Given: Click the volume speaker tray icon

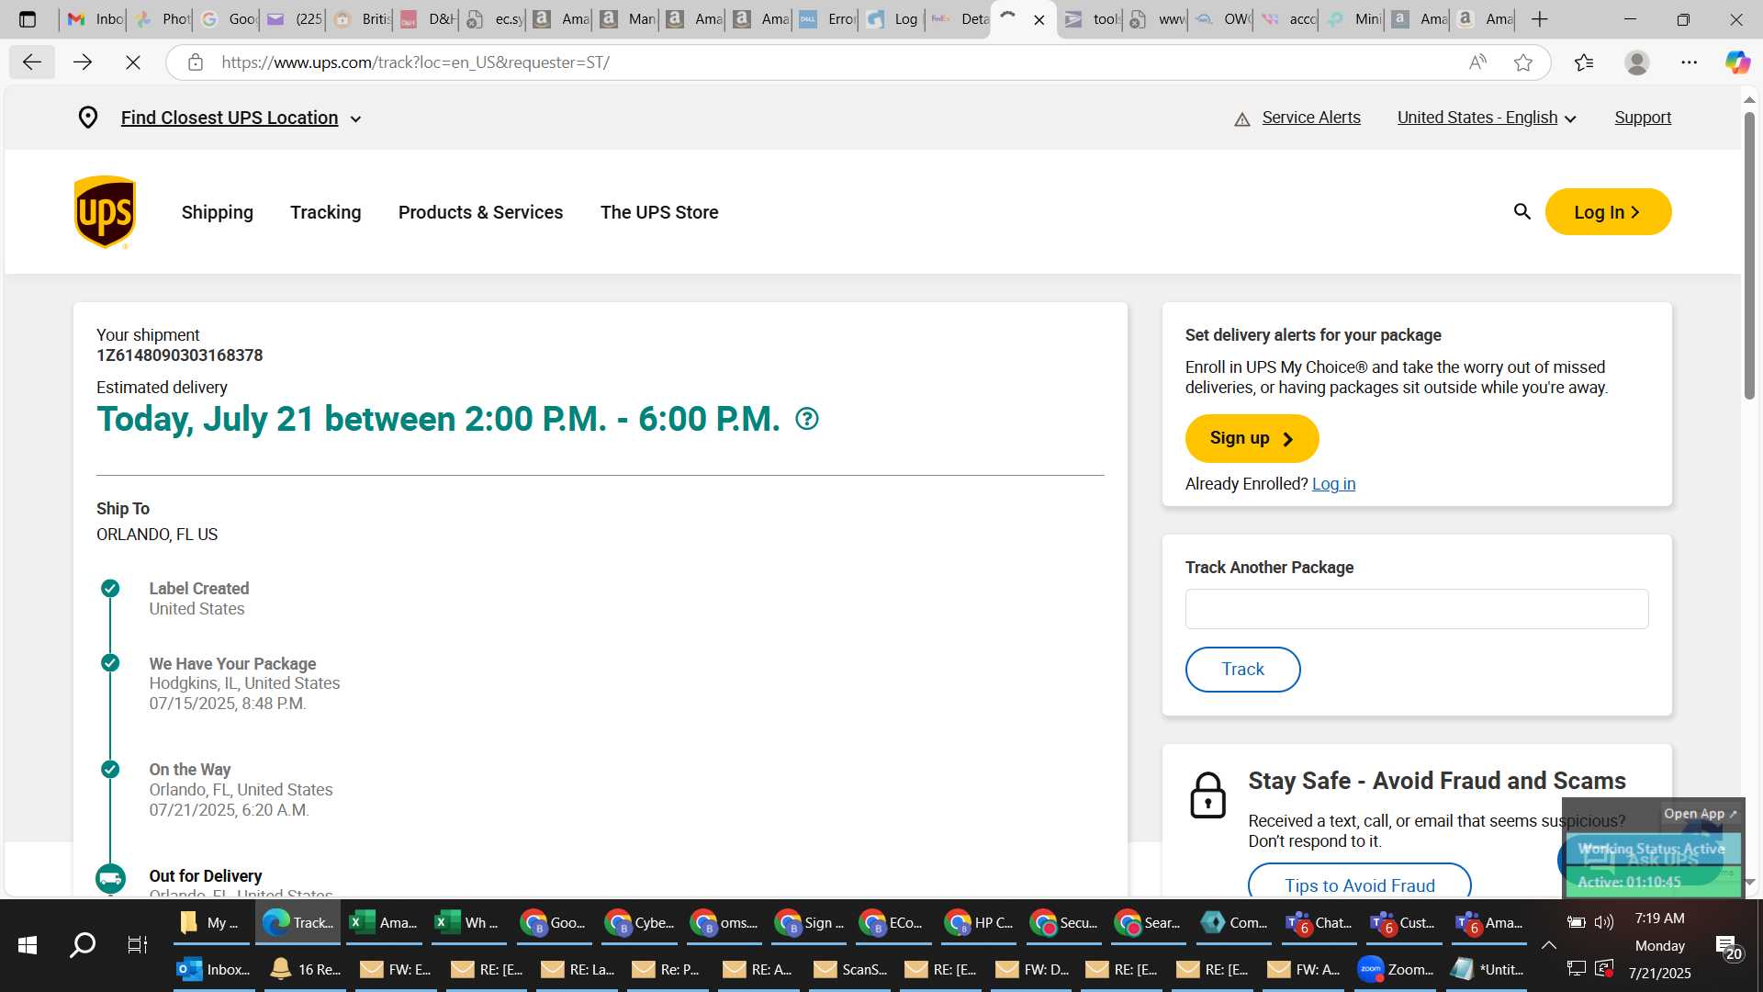Looking at the screenshot, I should point(1604,922).
